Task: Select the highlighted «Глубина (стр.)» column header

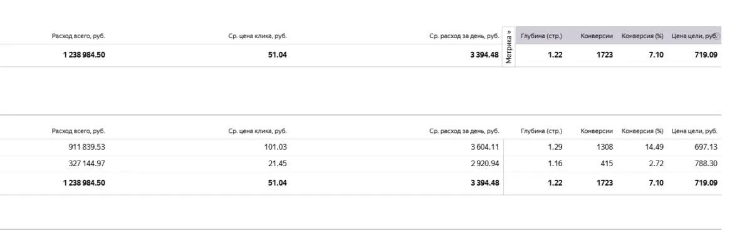Action: (541, 36)
